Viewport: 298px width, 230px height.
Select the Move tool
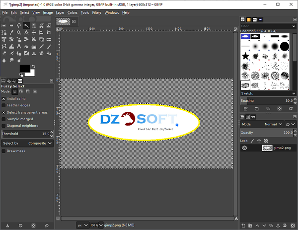[x=34, y=32]
